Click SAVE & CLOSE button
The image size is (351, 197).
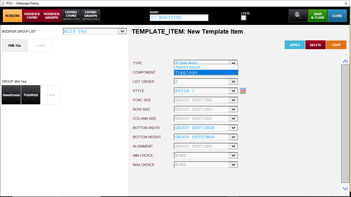(318, 16)
